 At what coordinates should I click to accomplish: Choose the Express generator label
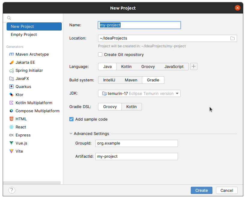[23, 135]
